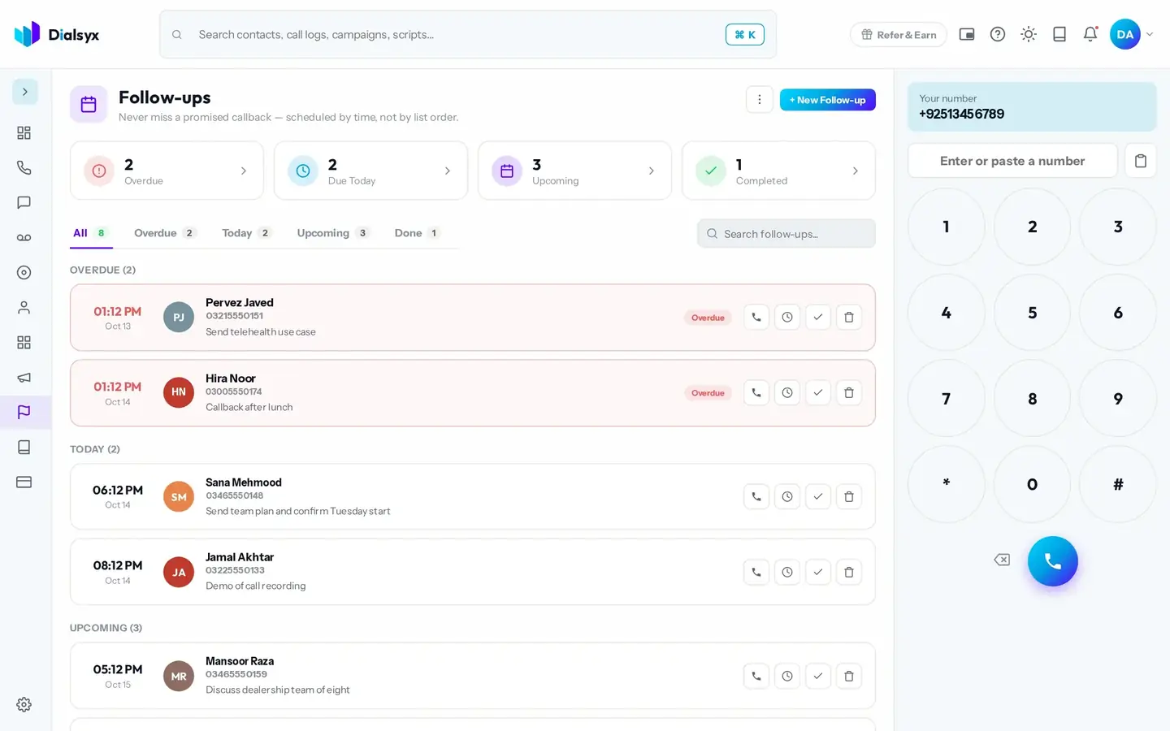Image resolution: width=1170 pixels, height=731 pixels.
Task: Dial digit 5 on keypad
Action: point(1032,313)
